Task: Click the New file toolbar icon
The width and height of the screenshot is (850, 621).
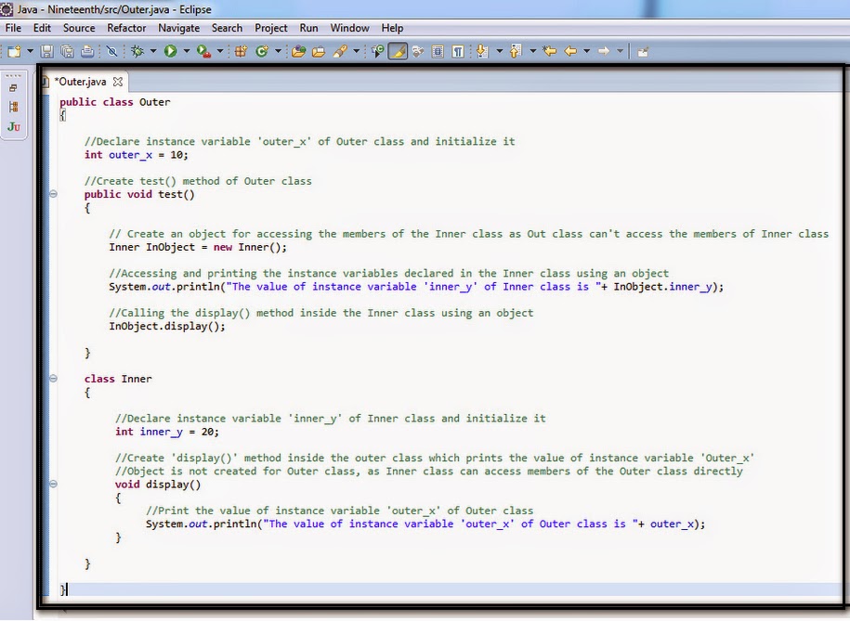Action: (x=14, y=51)
